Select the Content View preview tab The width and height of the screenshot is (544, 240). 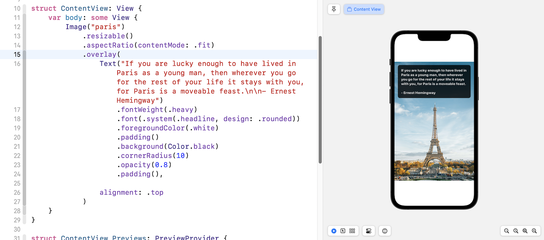(x=364, y=9)
